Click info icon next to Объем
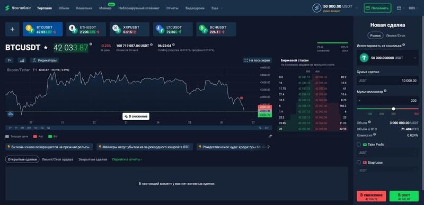The image size is (424, 205). click(369, 122)
